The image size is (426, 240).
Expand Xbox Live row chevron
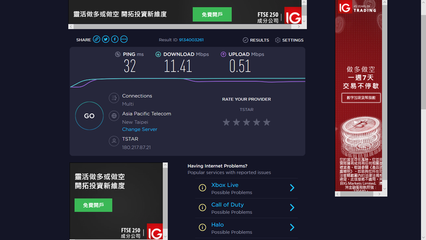(x=292, y=188)
